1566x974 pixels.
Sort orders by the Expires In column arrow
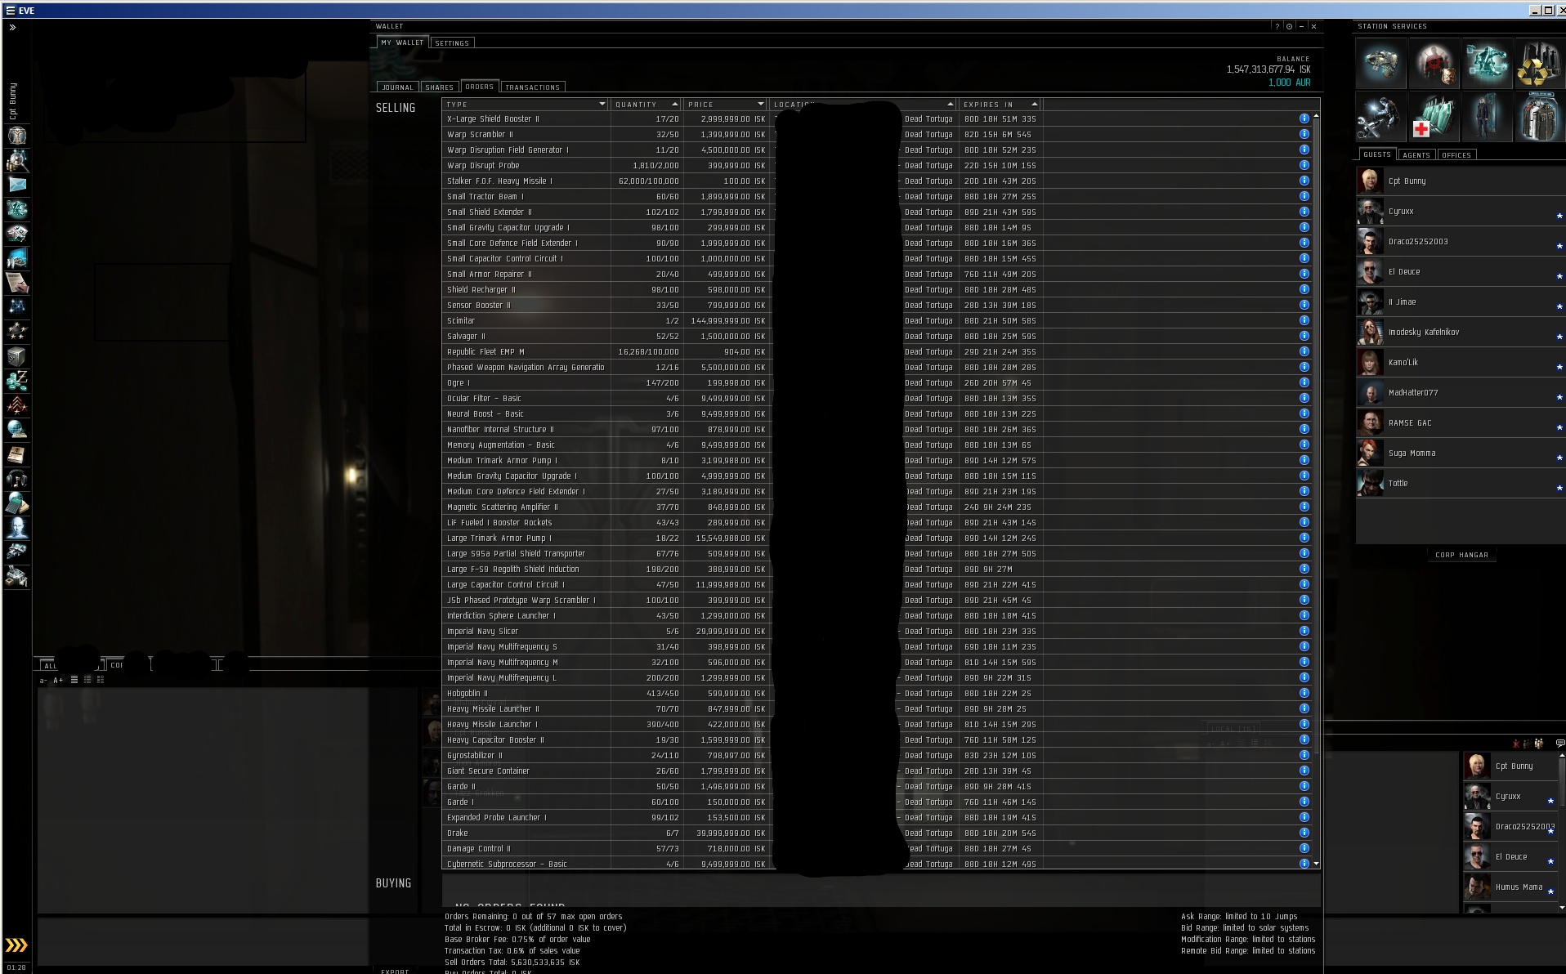coord(1035,104)
